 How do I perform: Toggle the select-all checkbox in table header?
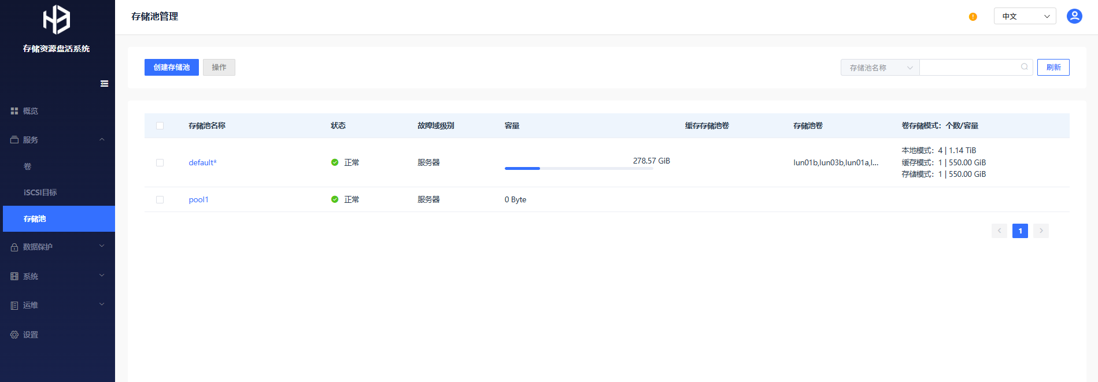160,125
